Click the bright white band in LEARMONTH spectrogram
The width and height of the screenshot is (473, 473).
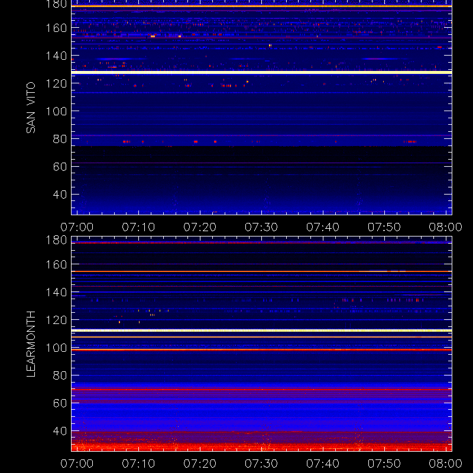261,331
